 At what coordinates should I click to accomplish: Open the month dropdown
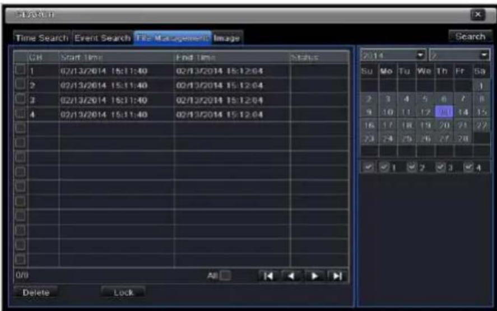459,55
